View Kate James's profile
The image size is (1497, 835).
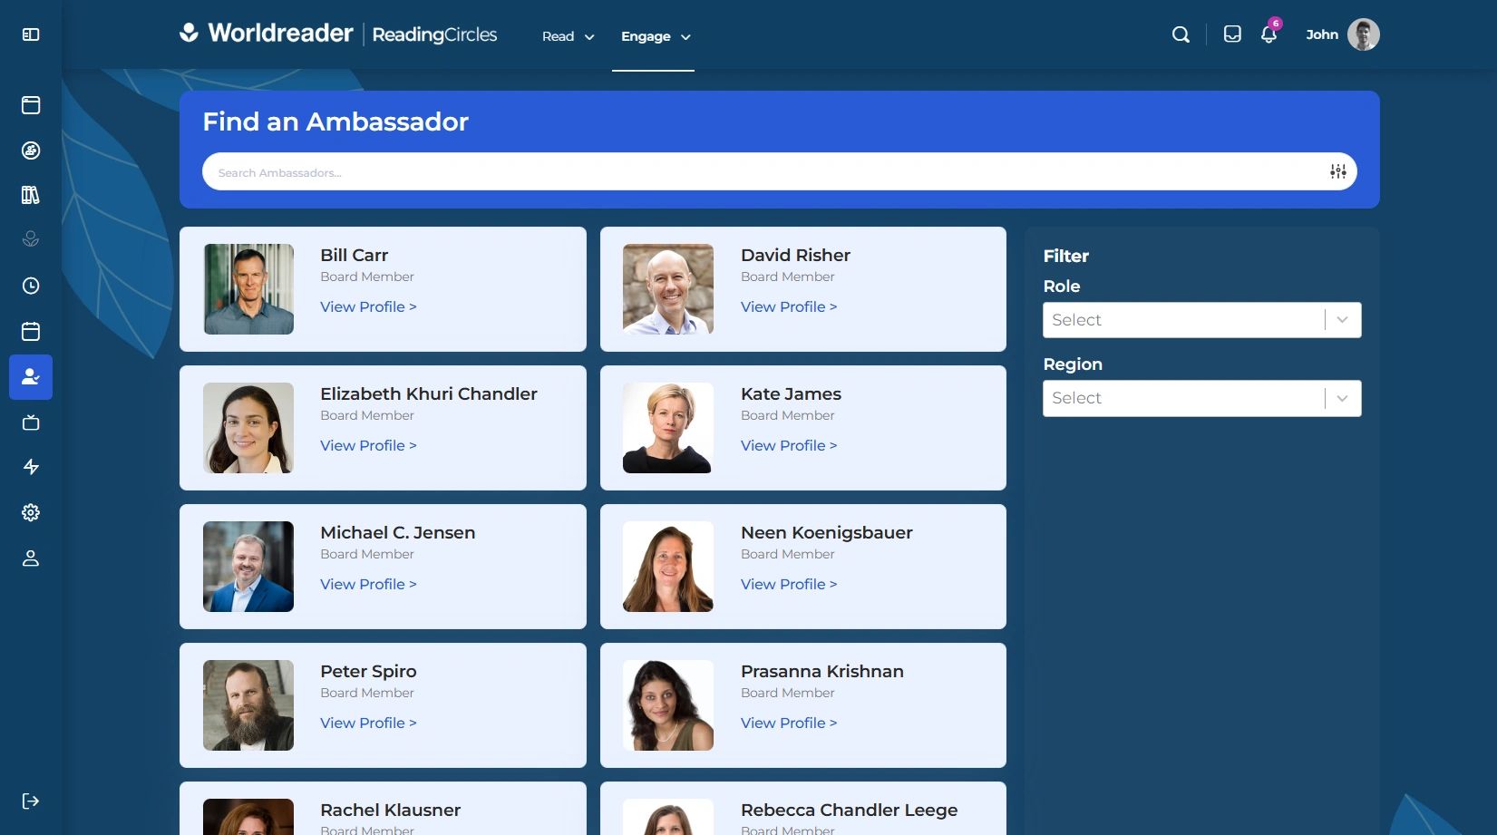tap(788, 445)
